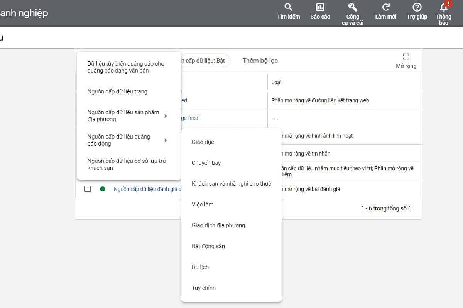The width and height of the screenshot is (463, 308).
Task: Choose Bất động sản feed type
Action: (x=208, y=246)
